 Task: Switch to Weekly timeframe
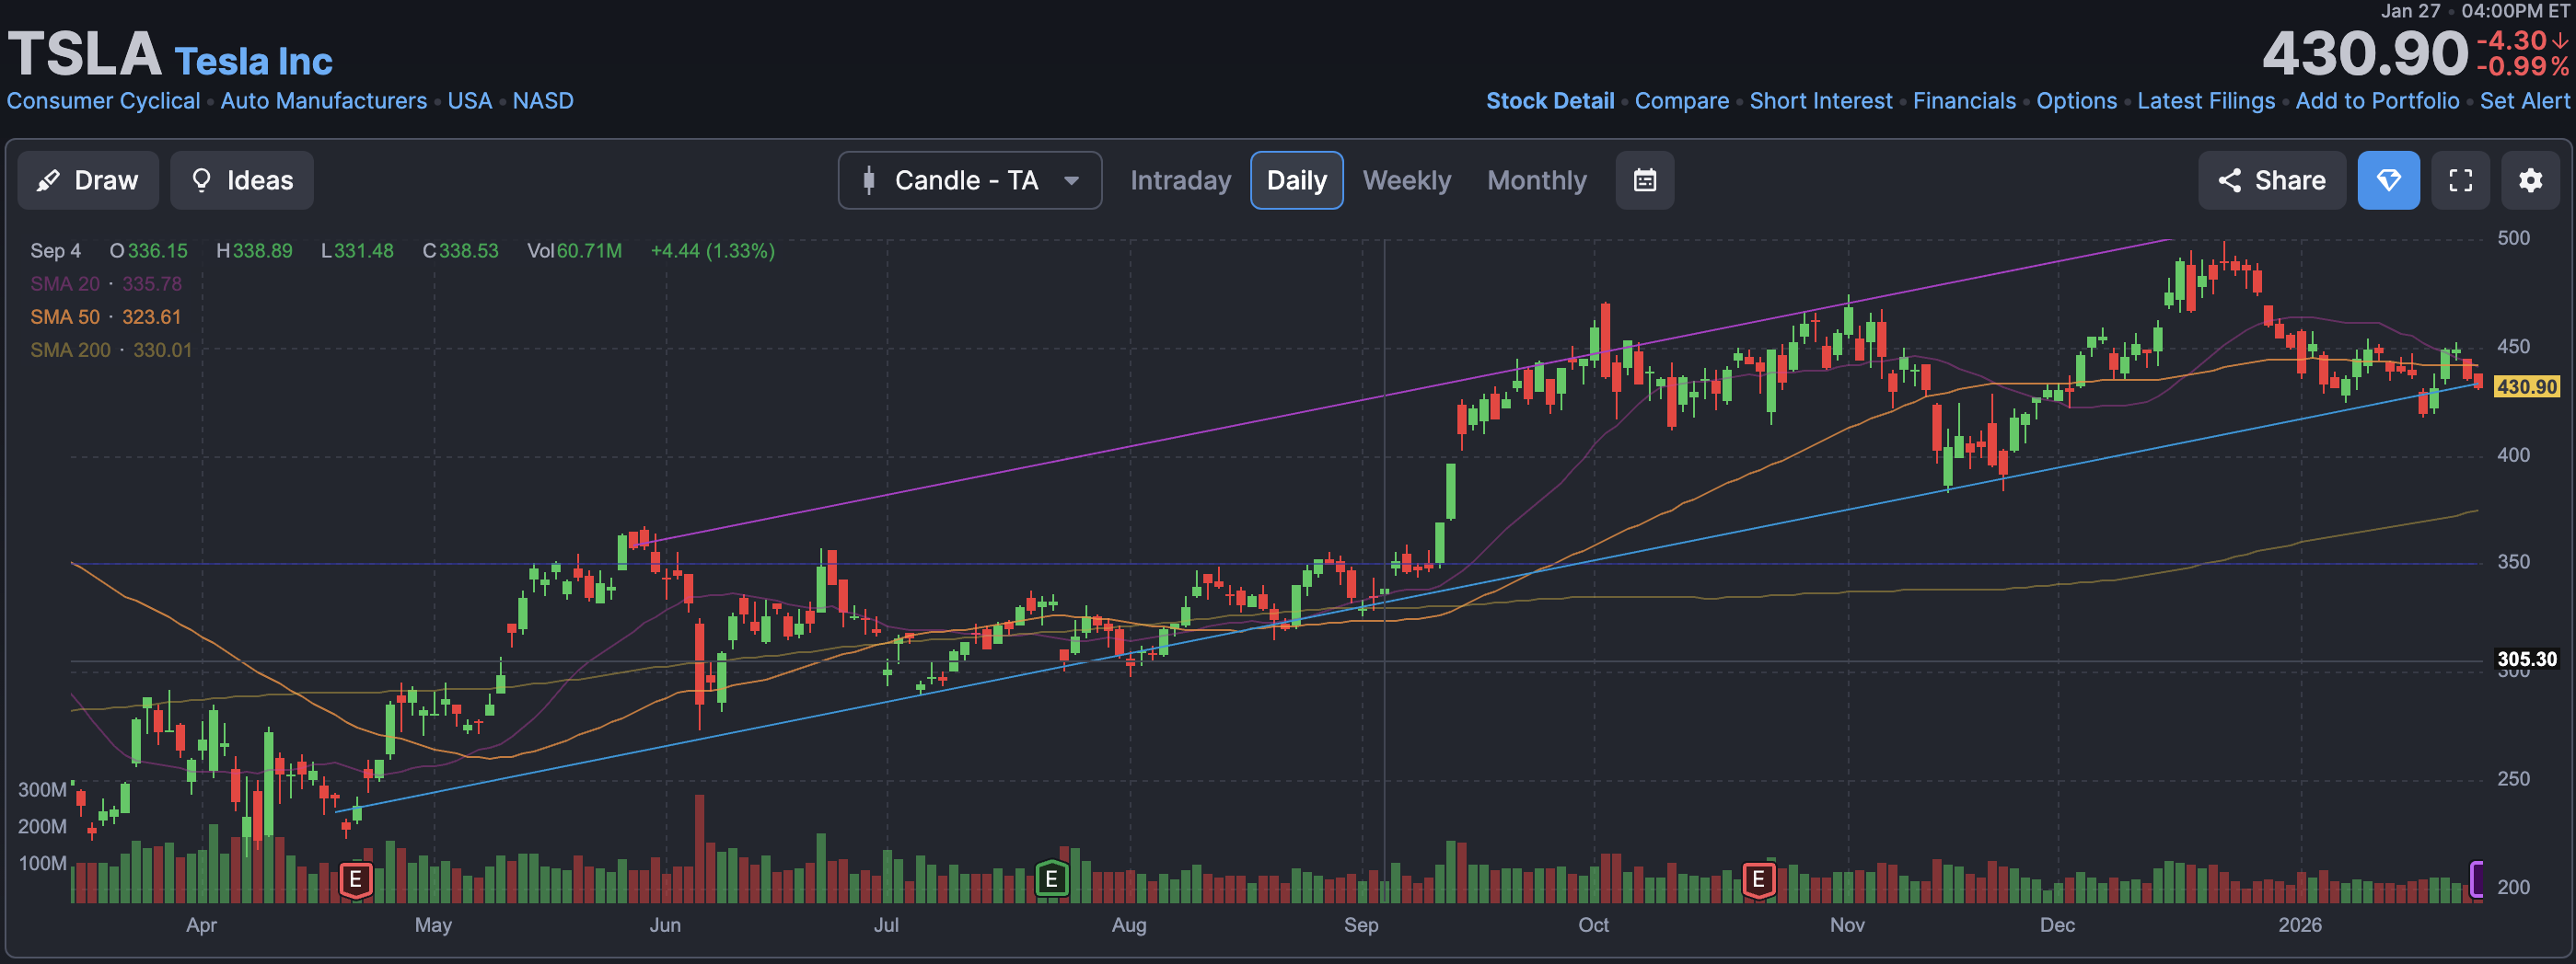pyautogui.click(x=1406, y=181)
